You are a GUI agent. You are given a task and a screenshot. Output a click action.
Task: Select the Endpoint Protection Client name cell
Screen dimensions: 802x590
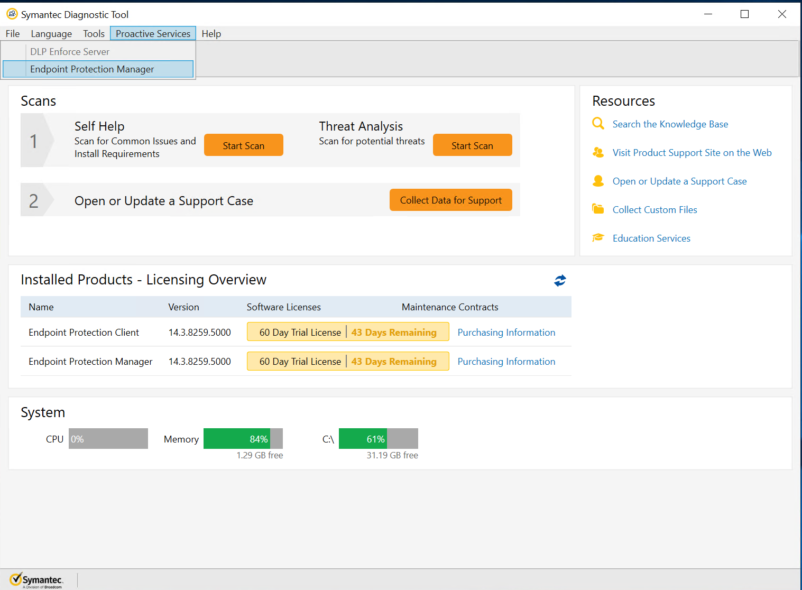point(84,333)
